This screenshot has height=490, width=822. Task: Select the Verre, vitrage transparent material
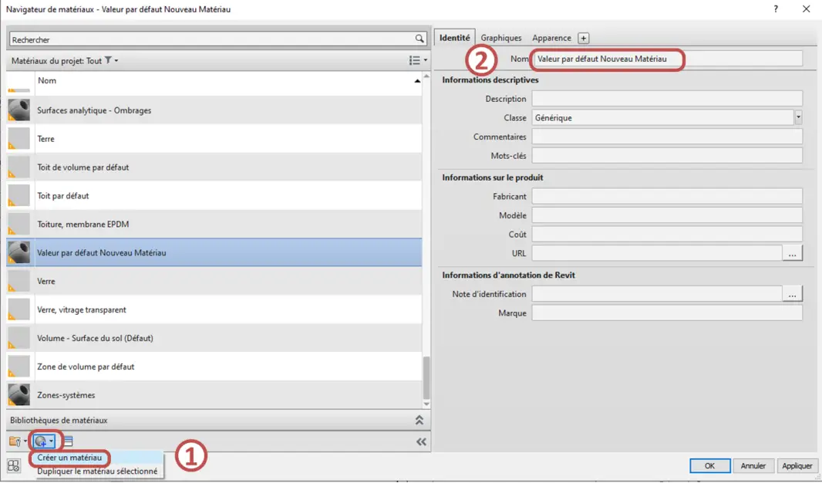[214, 309]
